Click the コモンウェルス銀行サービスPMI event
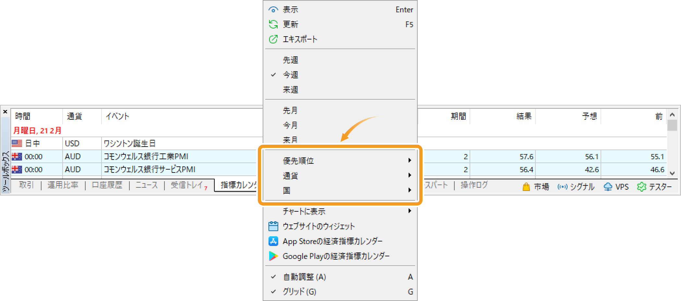 (149, 170)
